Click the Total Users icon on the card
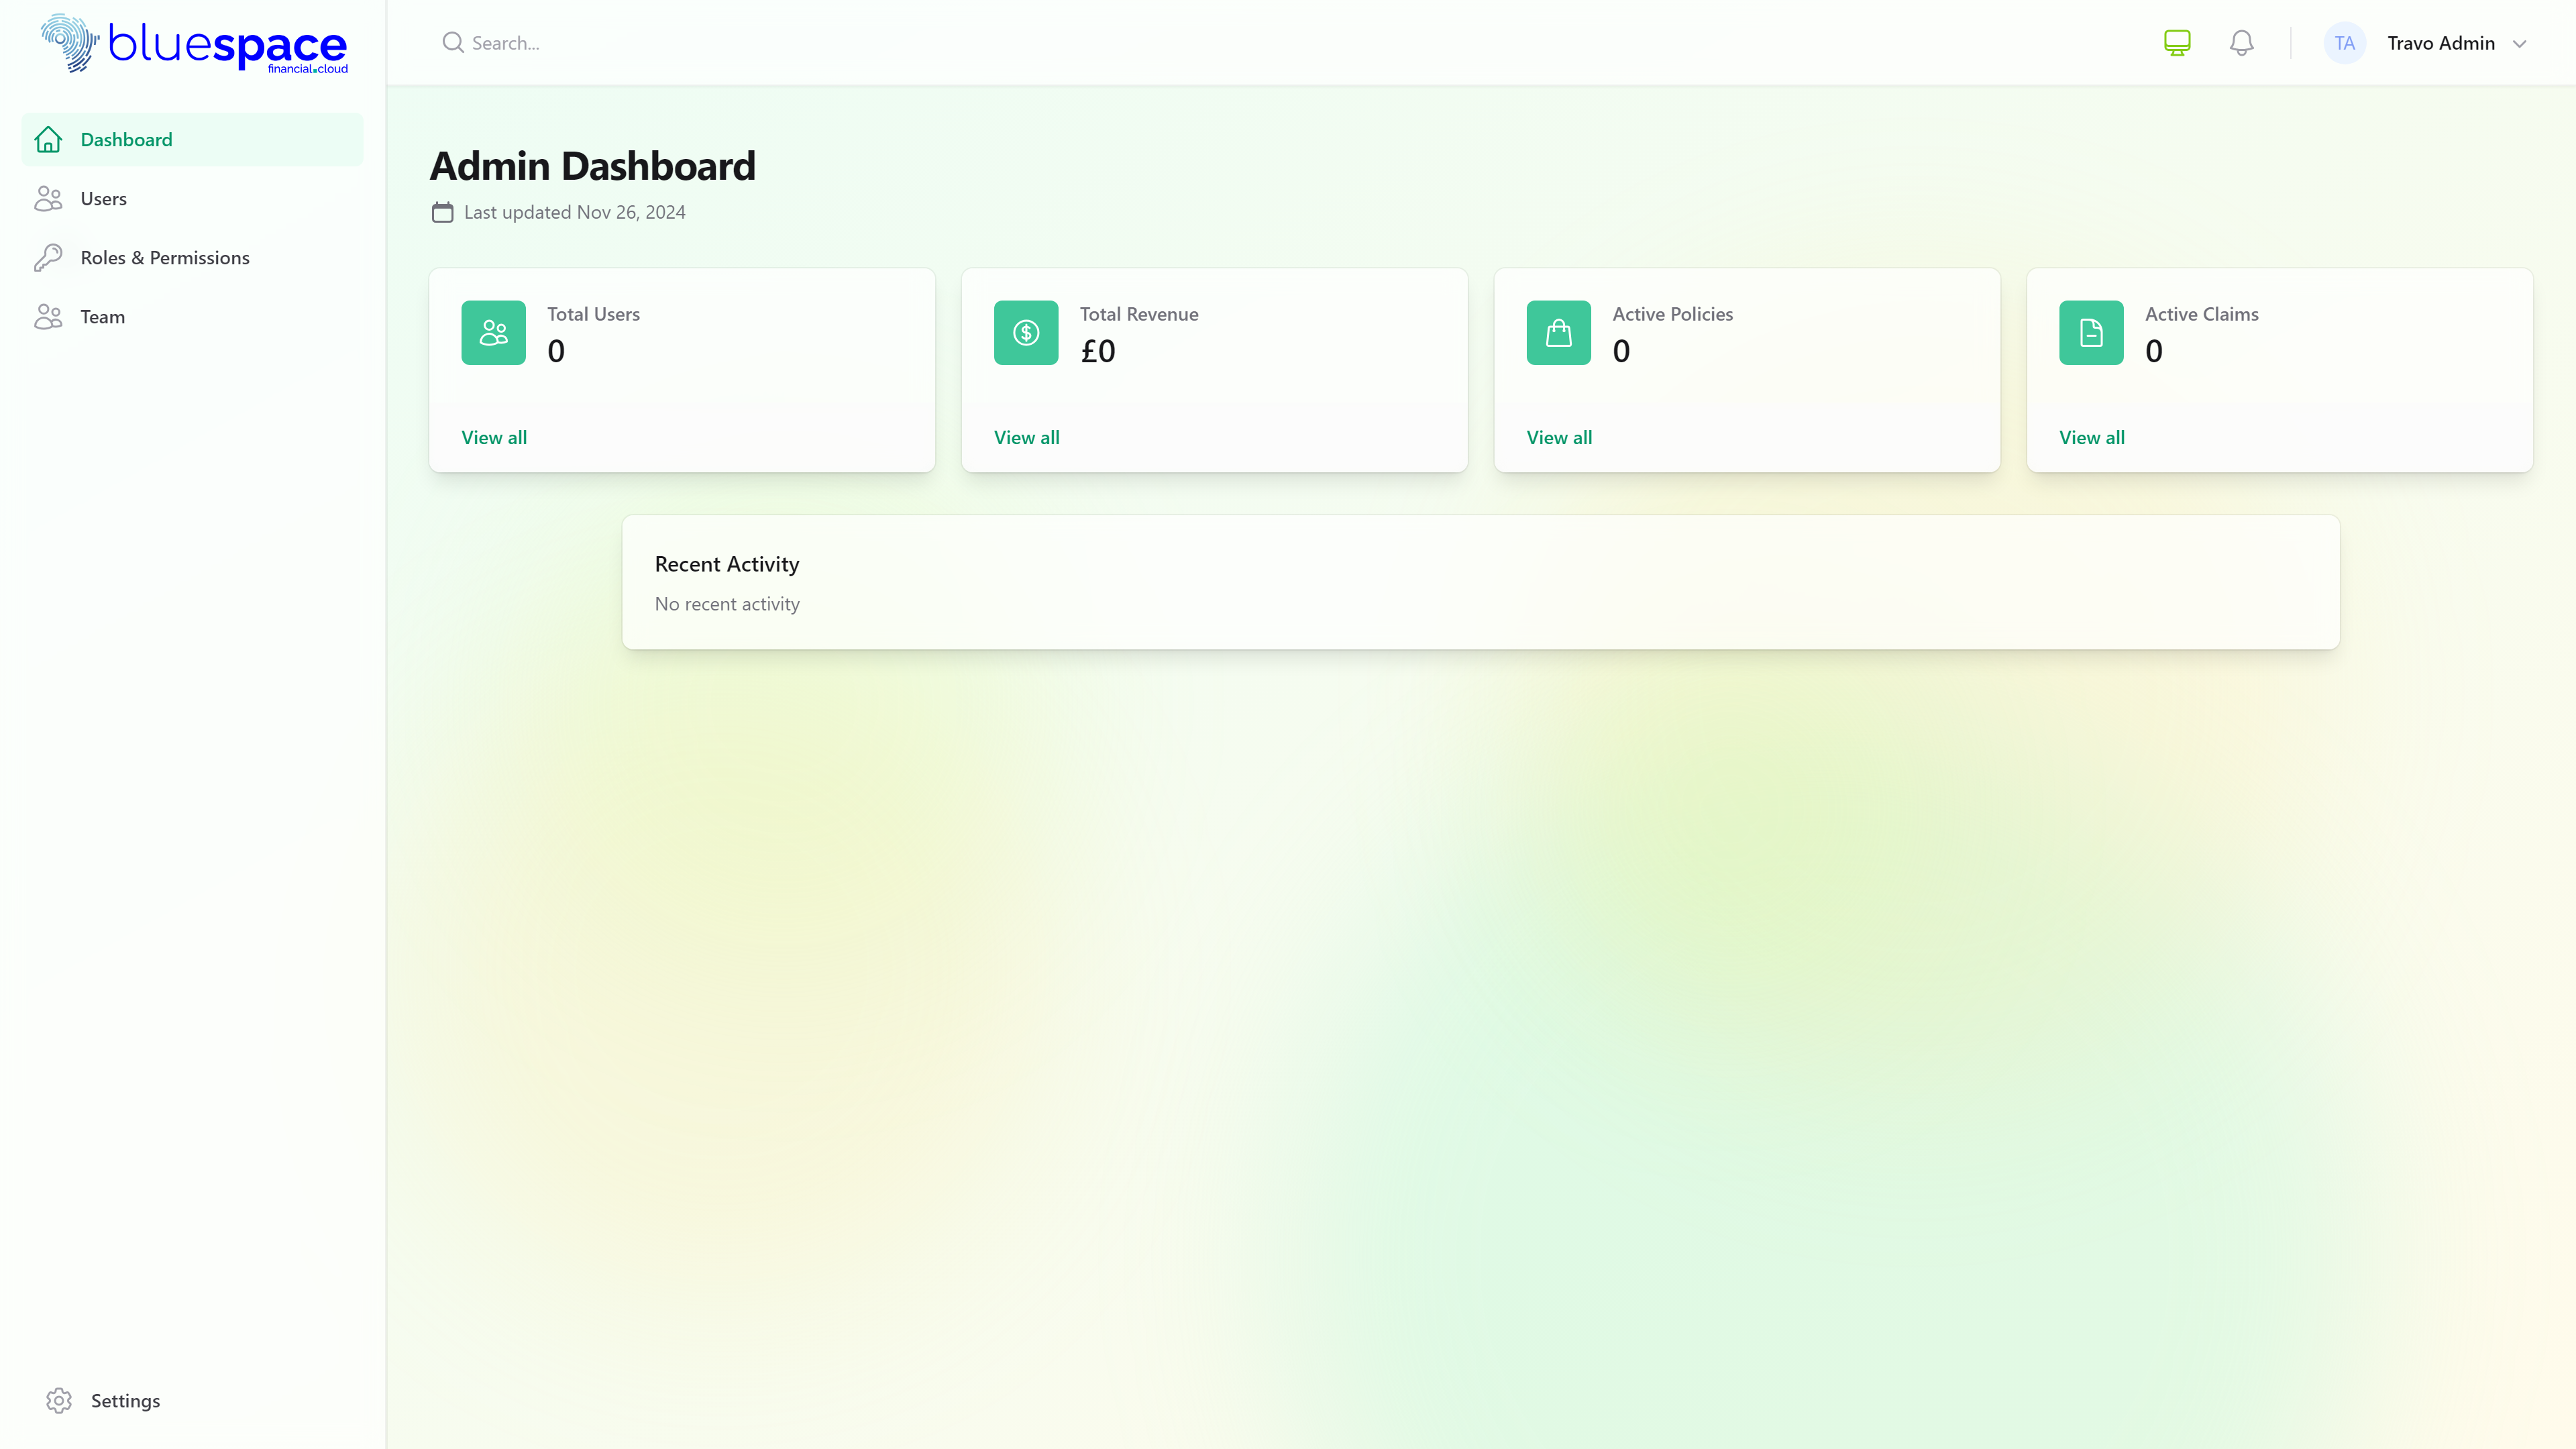 tap(492, 332)
